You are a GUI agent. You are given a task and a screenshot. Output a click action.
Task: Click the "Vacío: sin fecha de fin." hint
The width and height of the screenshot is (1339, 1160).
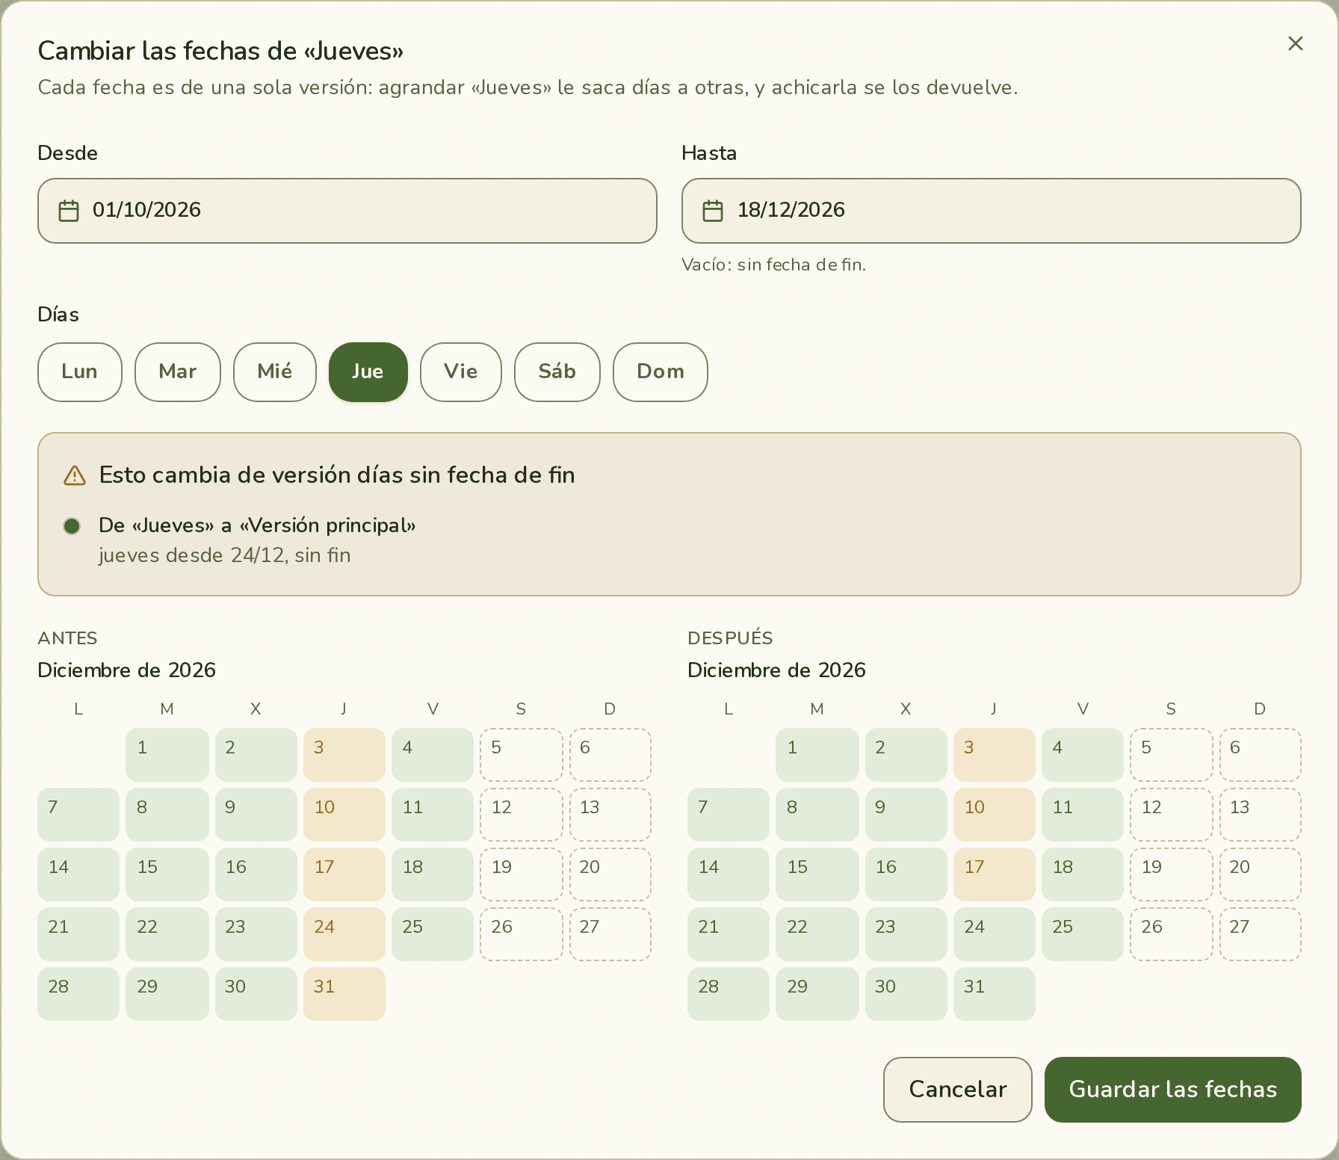click(x=773, y=265)
